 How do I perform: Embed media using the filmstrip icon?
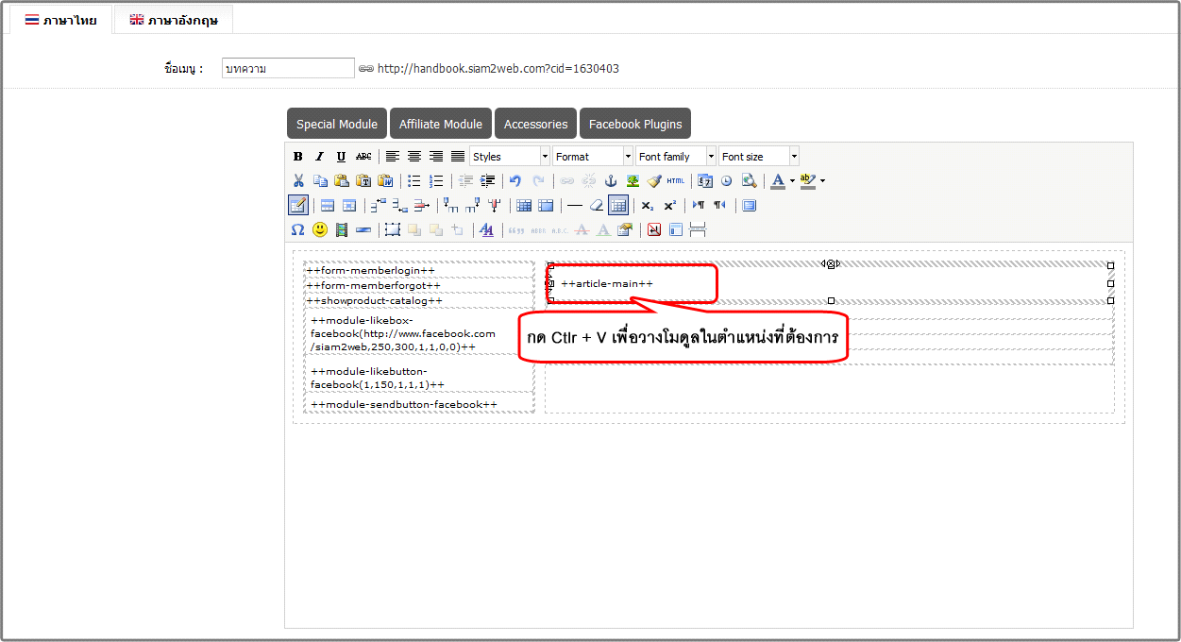pos(342,229)
